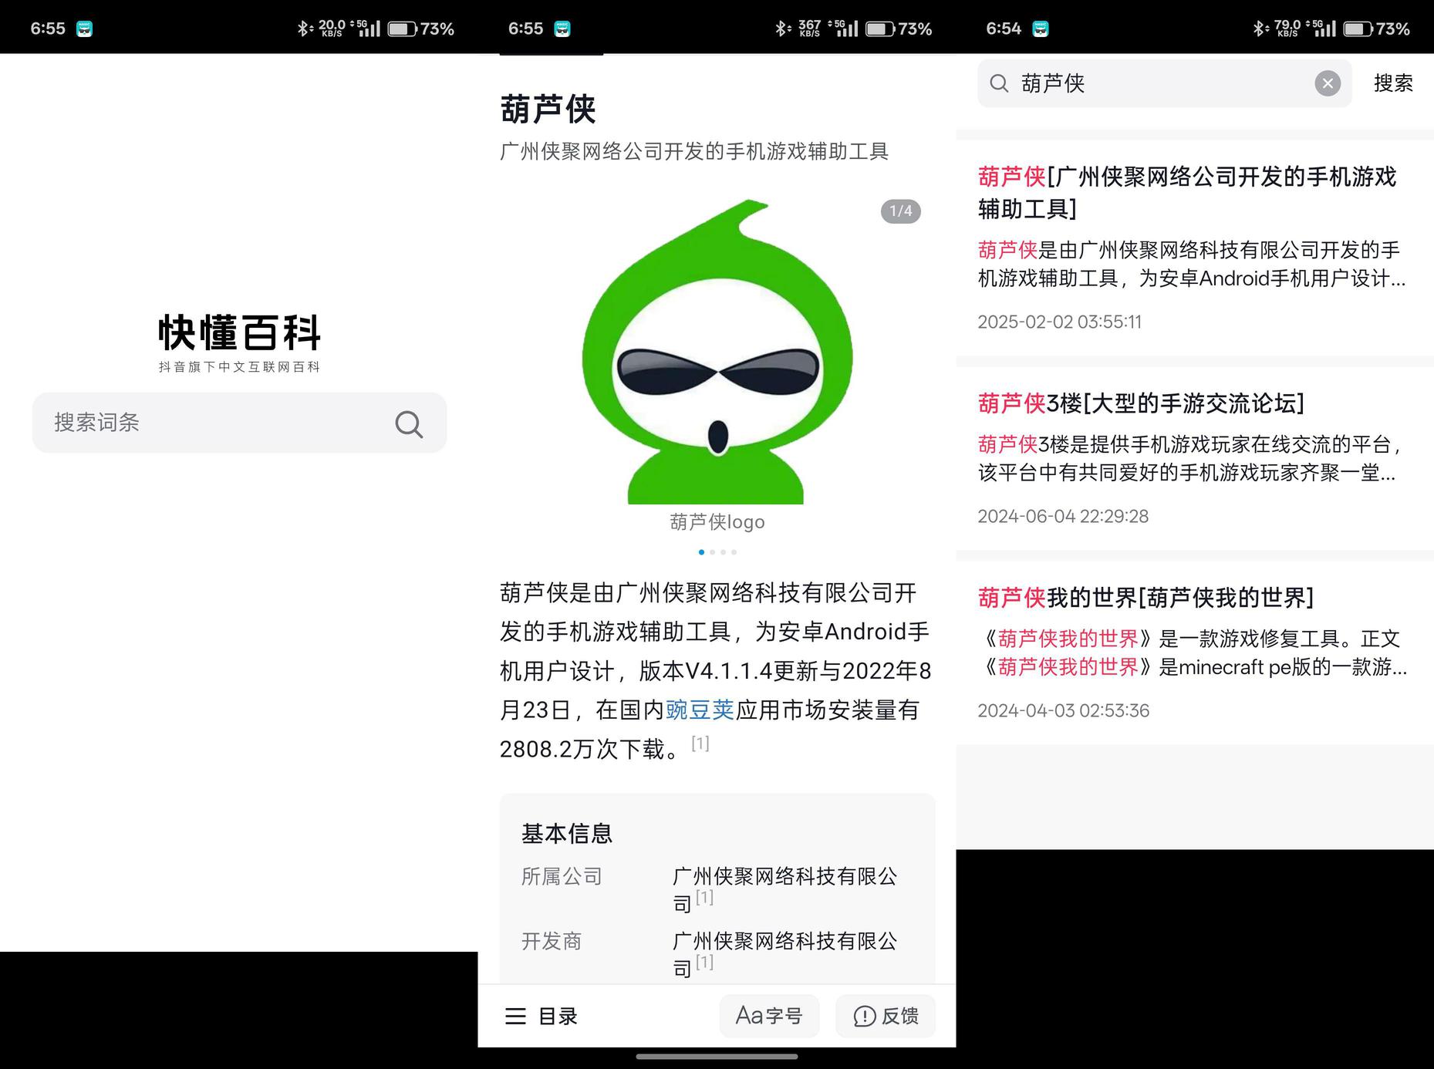The image size is (1434, 1069).
Task: Tap the 1/4 image counter badge
Action: (x=900, y=211)
